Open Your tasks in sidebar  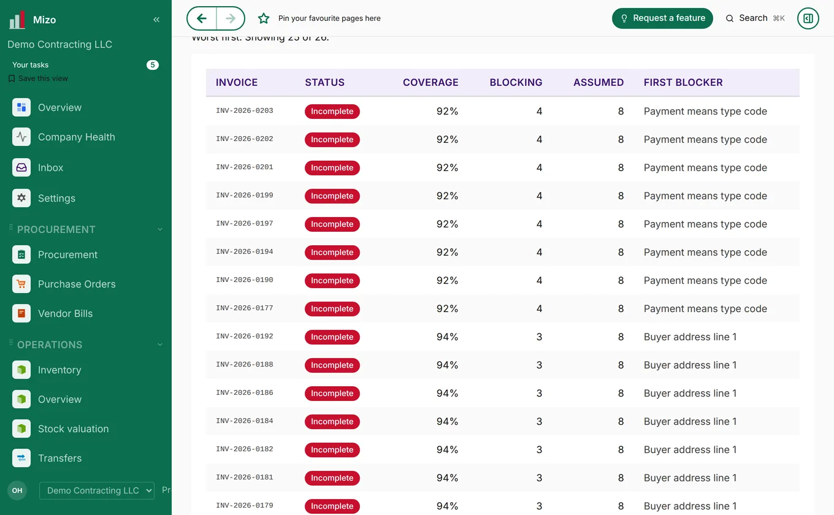(x=31, y=65)
